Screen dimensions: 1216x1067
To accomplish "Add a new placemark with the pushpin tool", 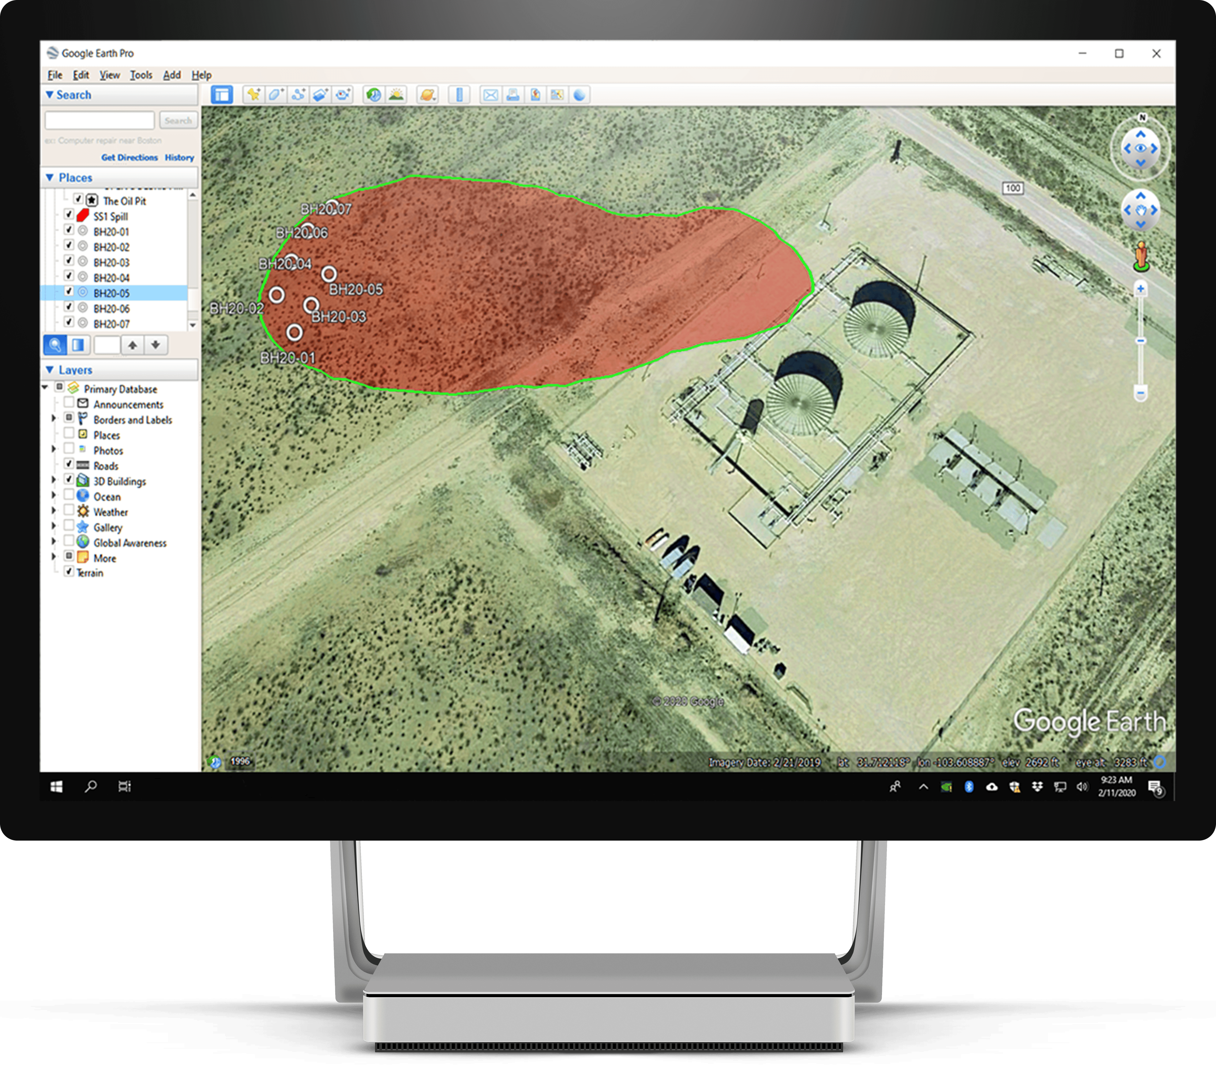I will tap(253, 95).
